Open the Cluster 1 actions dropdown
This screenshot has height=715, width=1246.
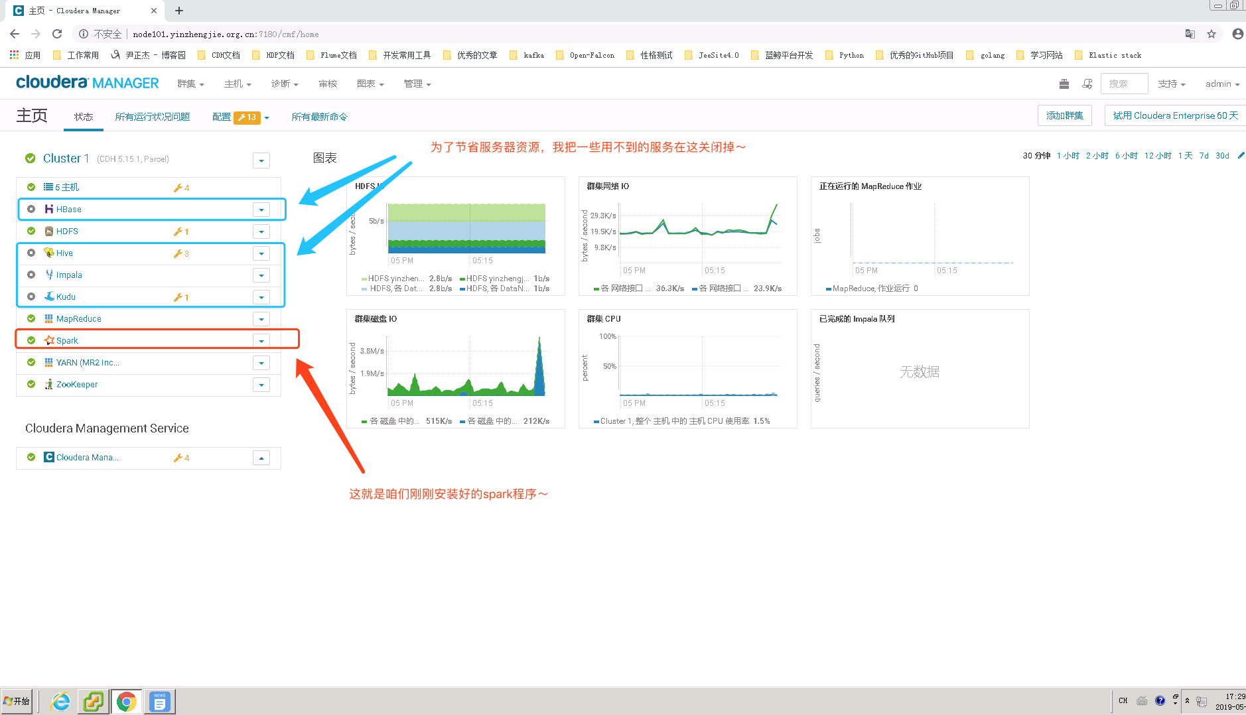click(261, 160)
